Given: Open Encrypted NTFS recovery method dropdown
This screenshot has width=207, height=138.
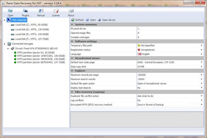Looking at the screenshot, I should point(201,105).
